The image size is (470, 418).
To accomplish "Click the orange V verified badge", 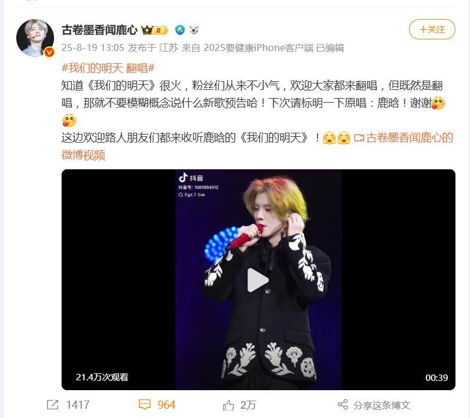I will coord(49,52).
